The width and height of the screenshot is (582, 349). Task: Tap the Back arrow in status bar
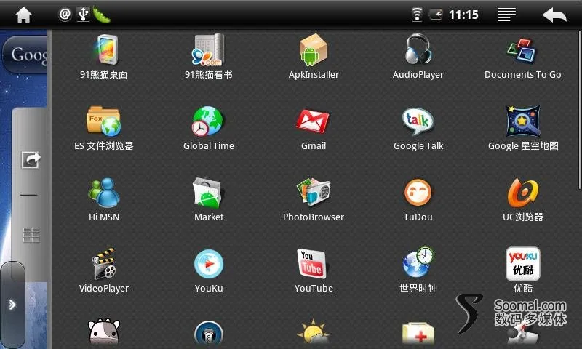(x=554, y=15)
